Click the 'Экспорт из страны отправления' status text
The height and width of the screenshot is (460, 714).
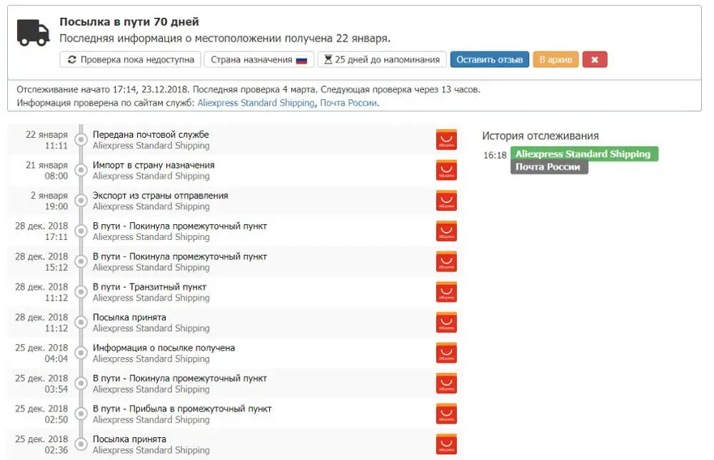coord(160,196)
